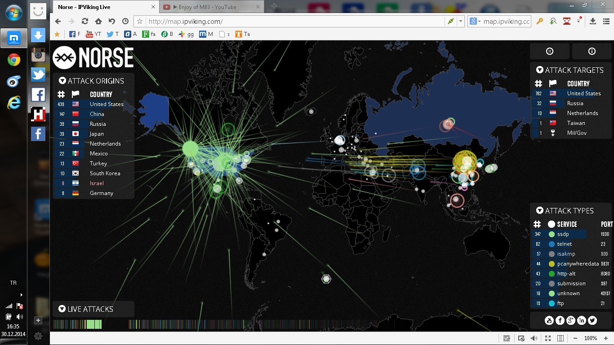Open Twitter T bookmark
Viewport: 614px width, 345px height.
pos(112,34)
